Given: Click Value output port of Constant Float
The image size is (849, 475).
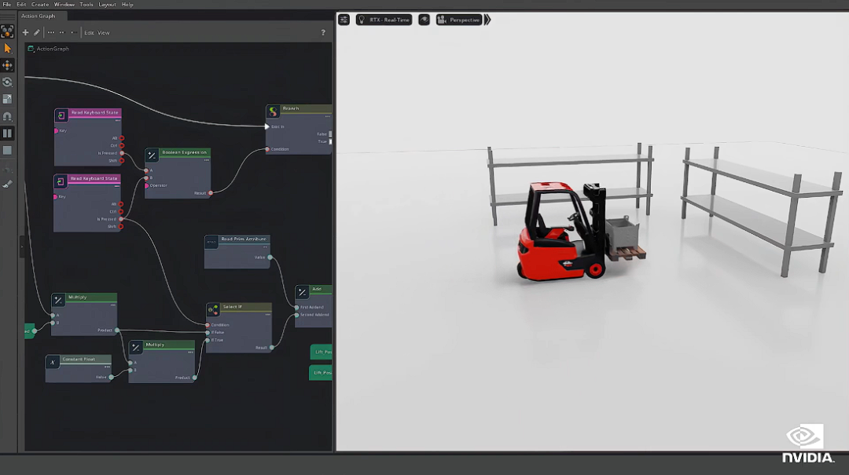Looking at the screenshot, I should pyautogui.click(x=111, y=377).
